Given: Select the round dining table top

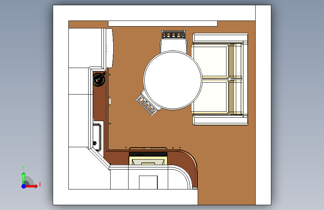Looking at the screenshot, I should 173,80.
